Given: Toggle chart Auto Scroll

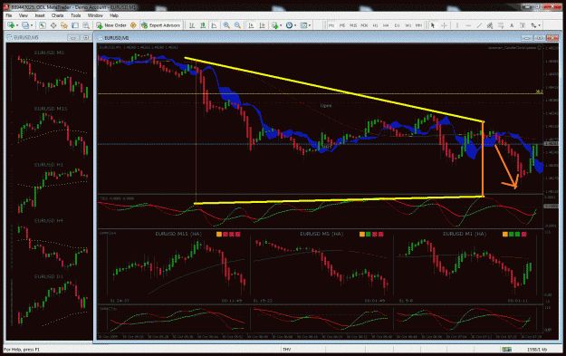Looking at the screenshot, I should (251, 25).
